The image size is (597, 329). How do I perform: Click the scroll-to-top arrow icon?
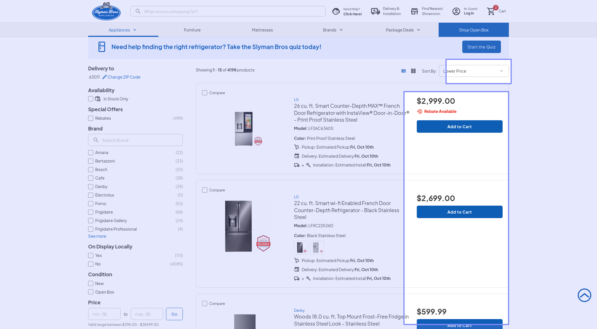584,295
